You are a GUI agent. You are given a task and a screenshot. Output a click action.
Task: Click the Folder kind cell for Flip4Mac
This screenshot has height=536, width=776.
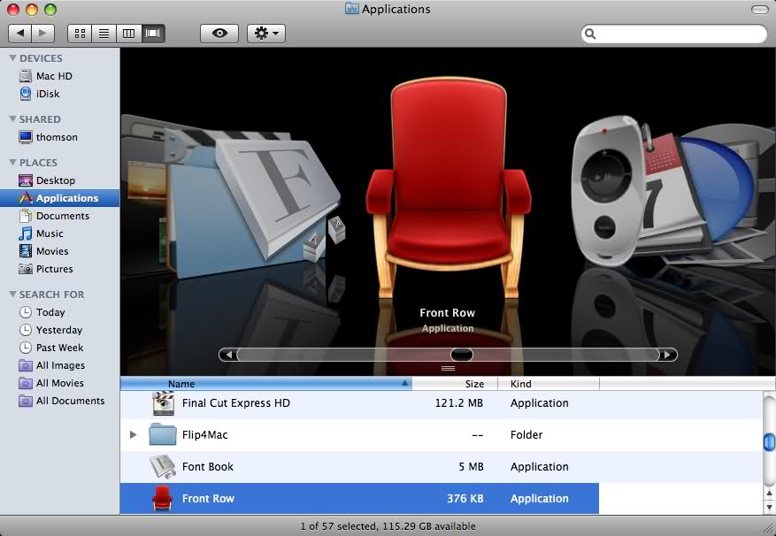526,434
